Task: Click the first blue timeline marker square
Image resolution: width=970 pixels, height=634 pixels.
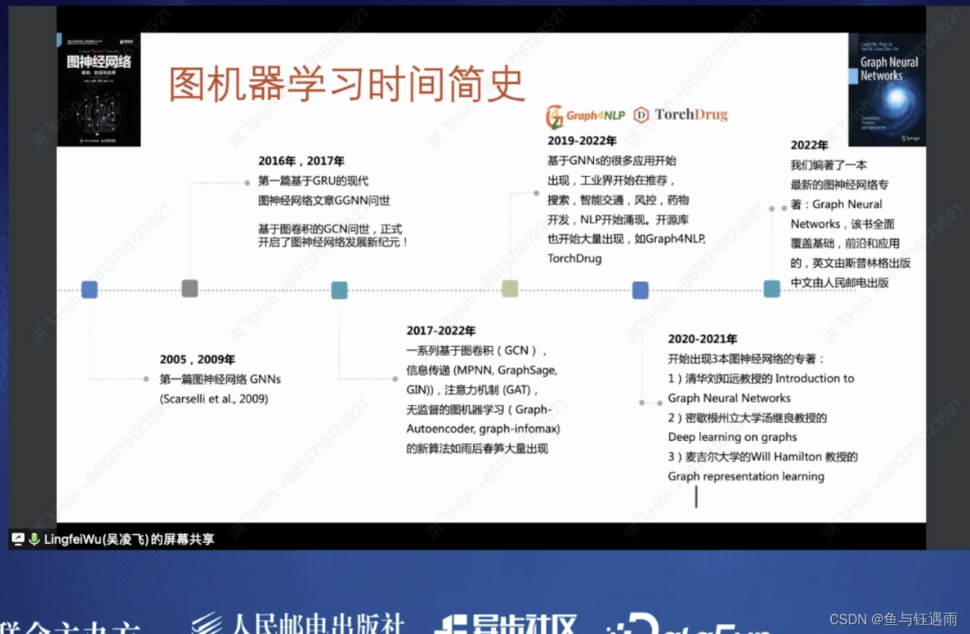Action: [90, 289]
